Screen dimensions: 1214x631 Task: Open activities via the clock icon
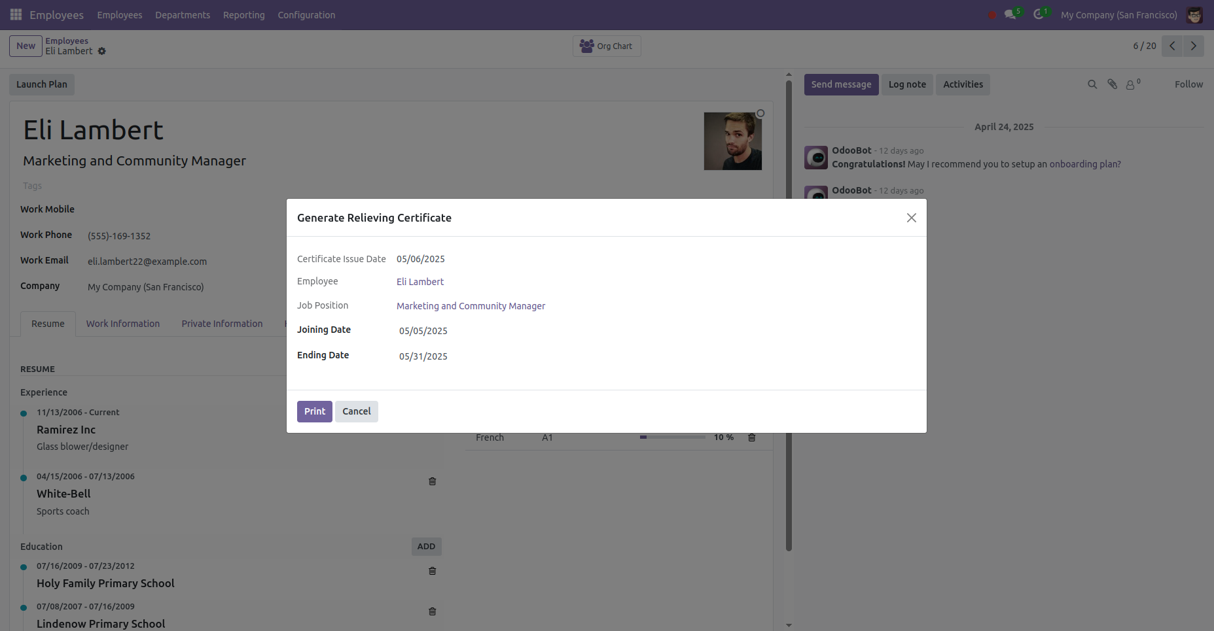coord(1039,14)
